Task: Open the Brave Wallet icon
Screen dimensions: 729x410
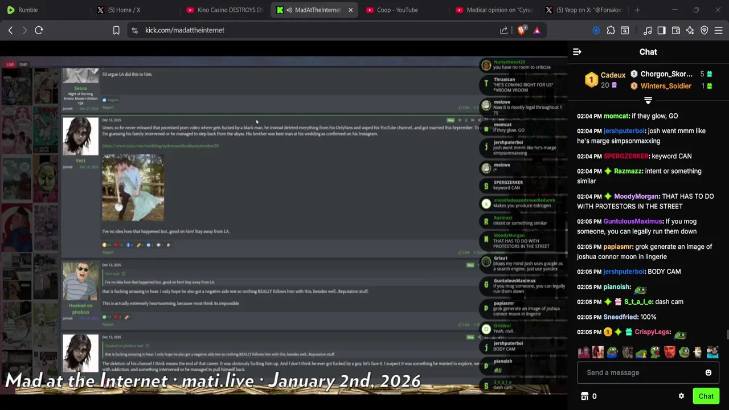Action: (676, 30)
